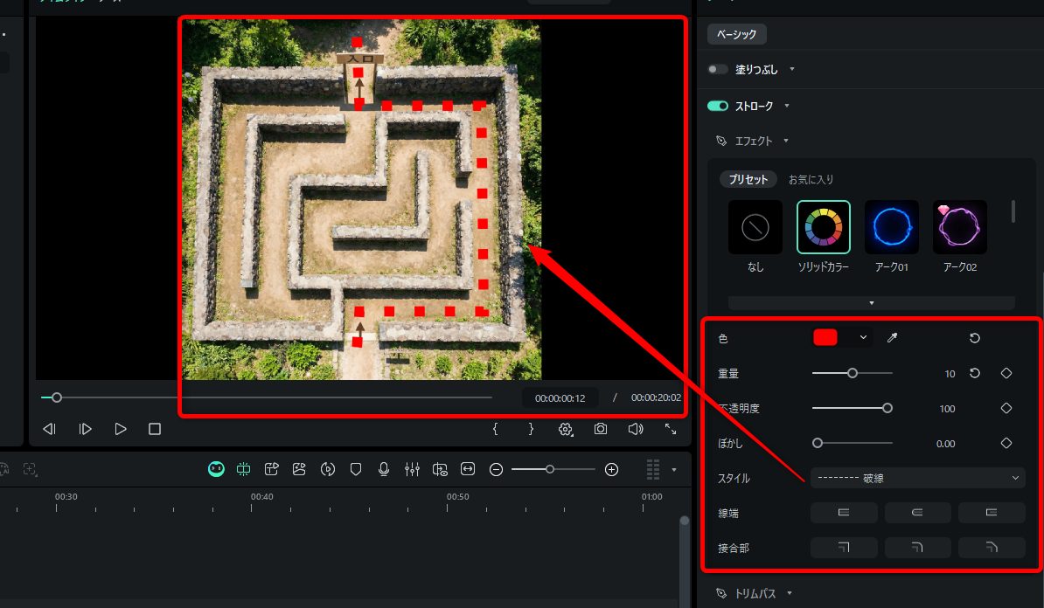This screenshot has height=608, width=1044.
Task: Enable the 塗りつぶし toggle
Action: click(718, 69)
